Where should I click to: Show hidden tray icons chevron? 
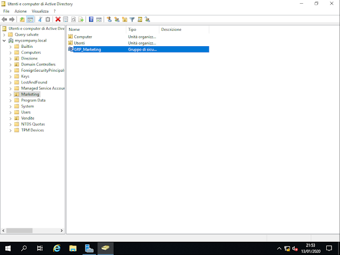point(279,249)
